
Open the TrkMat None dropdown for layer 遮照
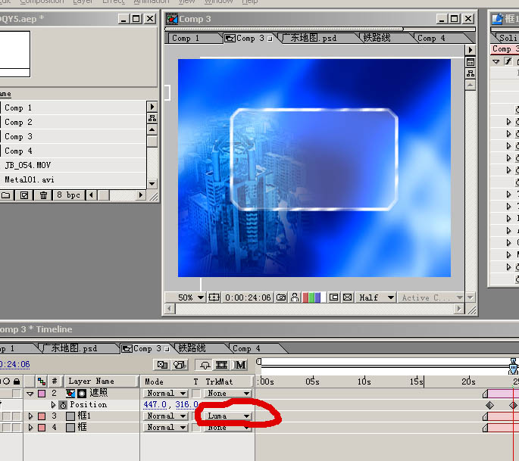pyautogui.click(x=227, y=394)
